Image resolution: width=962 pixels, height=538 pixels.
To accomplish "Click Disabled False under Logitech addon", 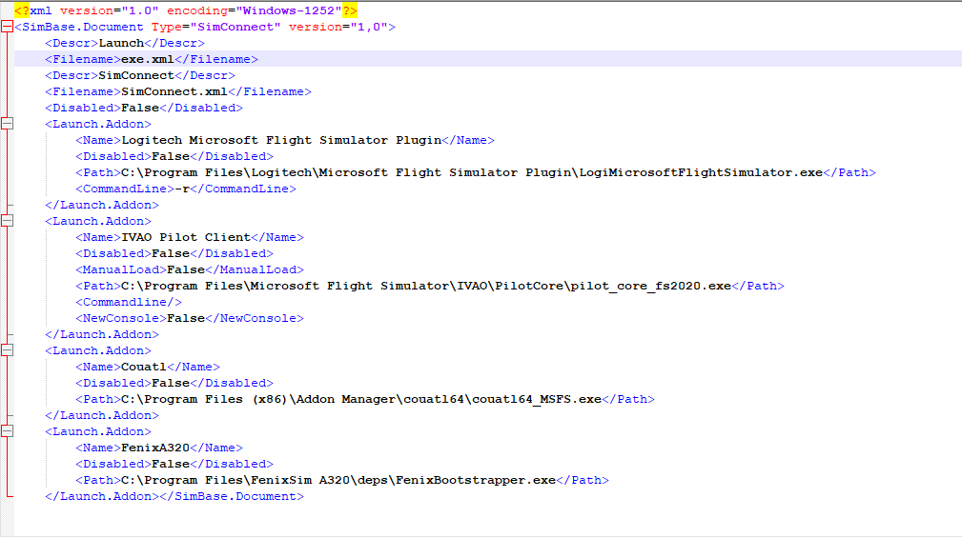I will [174, 156].
